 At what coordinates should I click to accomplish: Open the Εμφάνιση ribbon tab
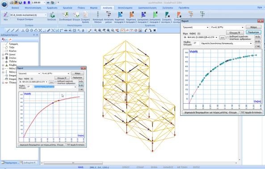[x=52, y=8]
